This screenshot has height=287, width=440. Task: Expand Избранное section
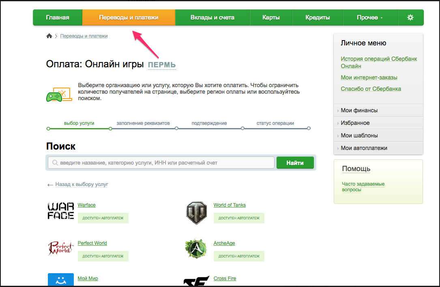coord(378,123)
